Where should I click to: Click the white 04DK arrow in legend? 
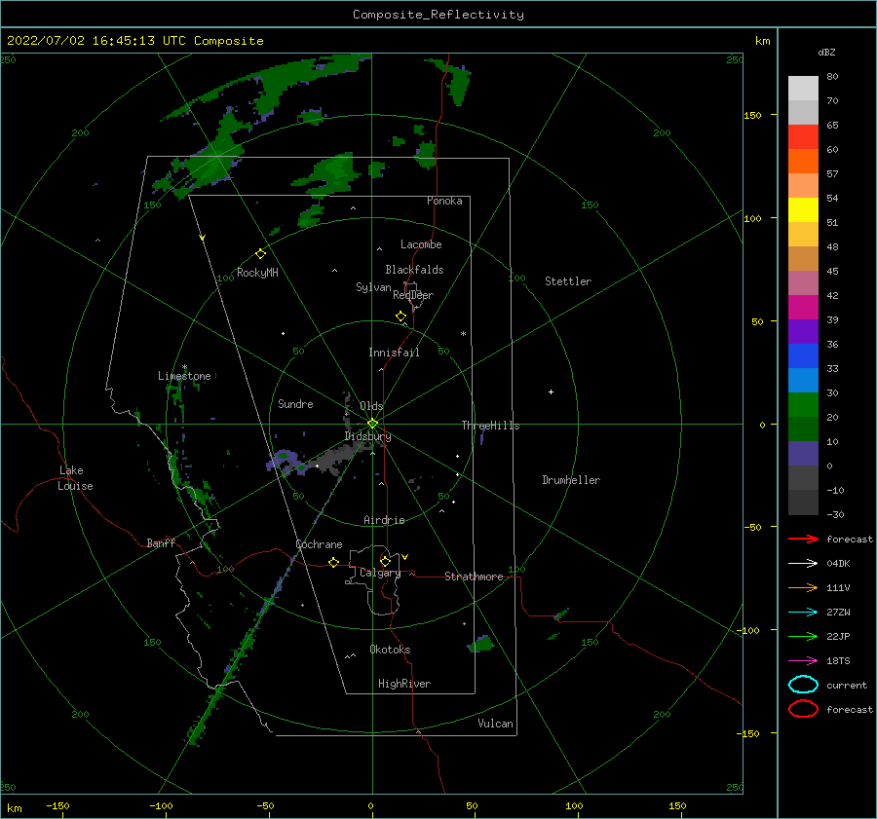point(803,564)
